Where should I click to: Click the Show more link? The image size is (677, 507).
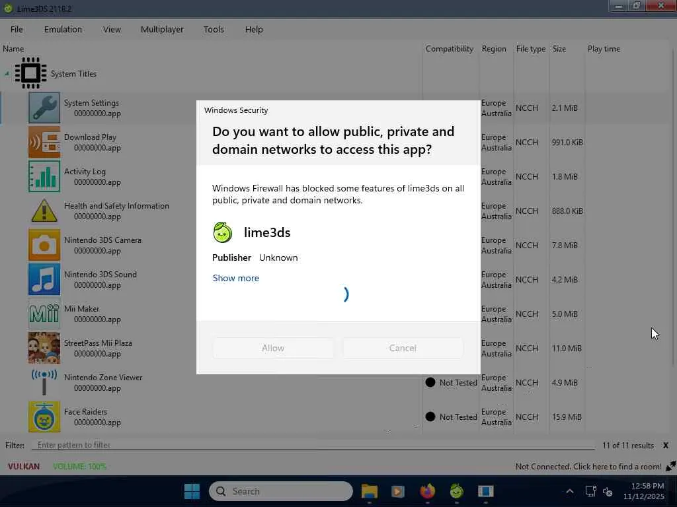pyautogui.click(x=236, y=278)
